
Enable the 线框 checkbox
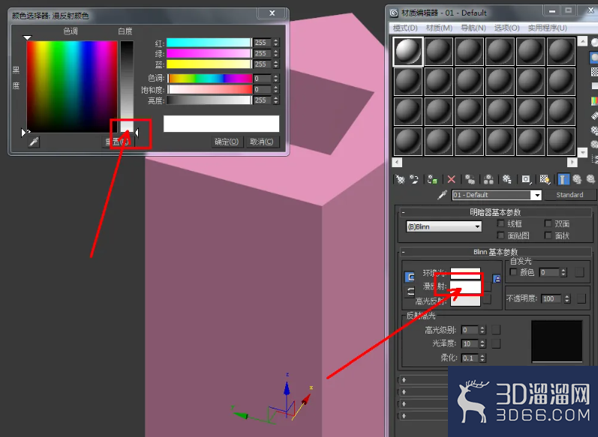[x=500, y=223]
